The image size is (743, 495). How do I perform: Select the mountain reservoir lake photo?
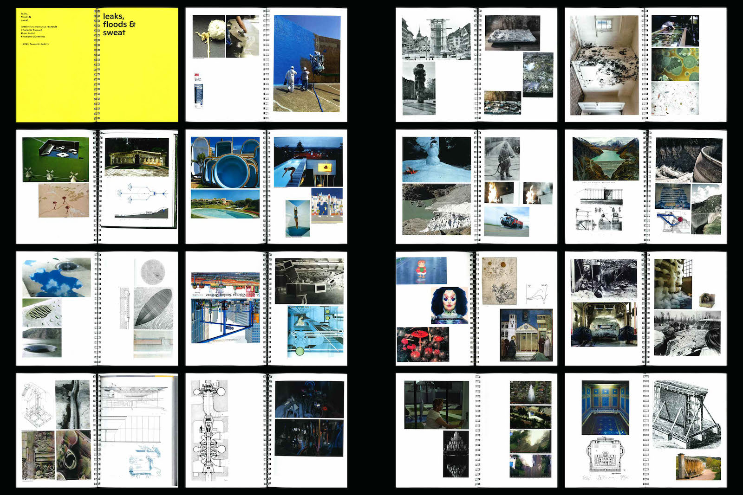(605, 159)
